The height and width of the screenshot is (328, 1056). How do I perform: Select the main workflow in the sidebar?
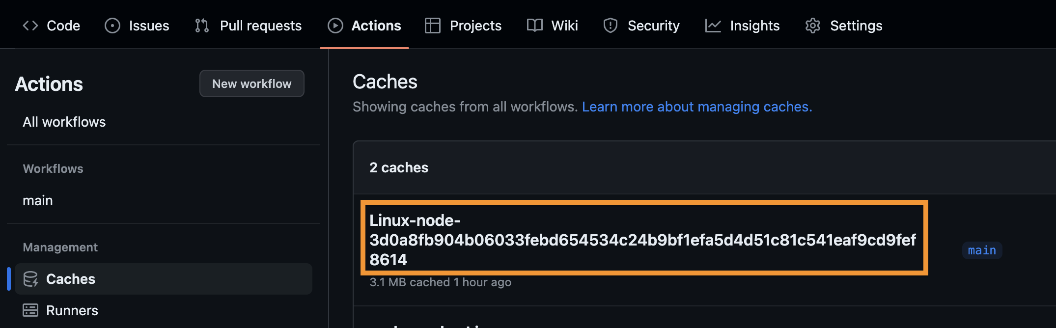tap(38, 200)
